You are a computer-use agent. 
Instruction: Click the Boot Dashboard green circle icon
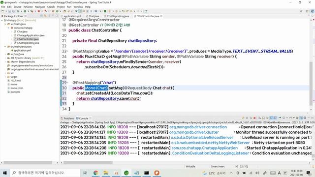tap(105, 11)
